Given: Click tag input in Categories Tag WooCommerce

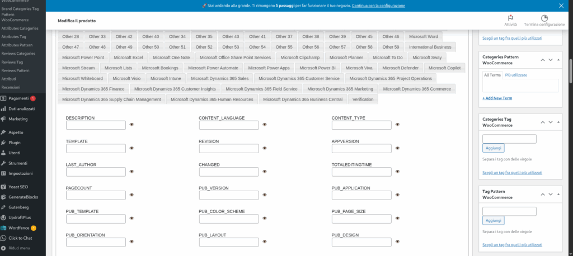Looking at the screenshot, I should (x=509, y=139).
